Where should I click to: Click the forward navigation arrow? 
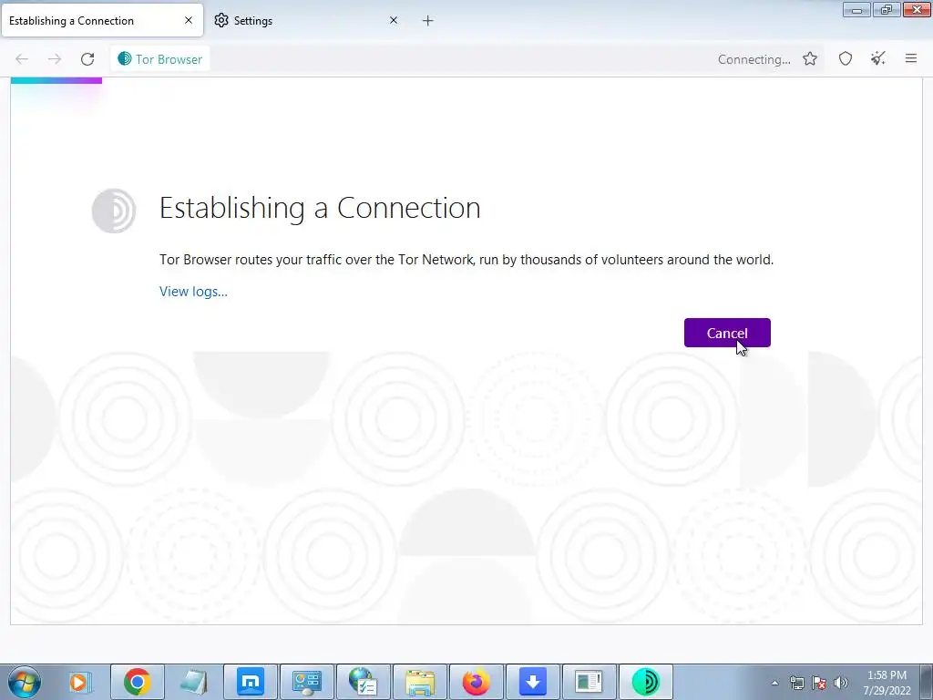[55, 59]
